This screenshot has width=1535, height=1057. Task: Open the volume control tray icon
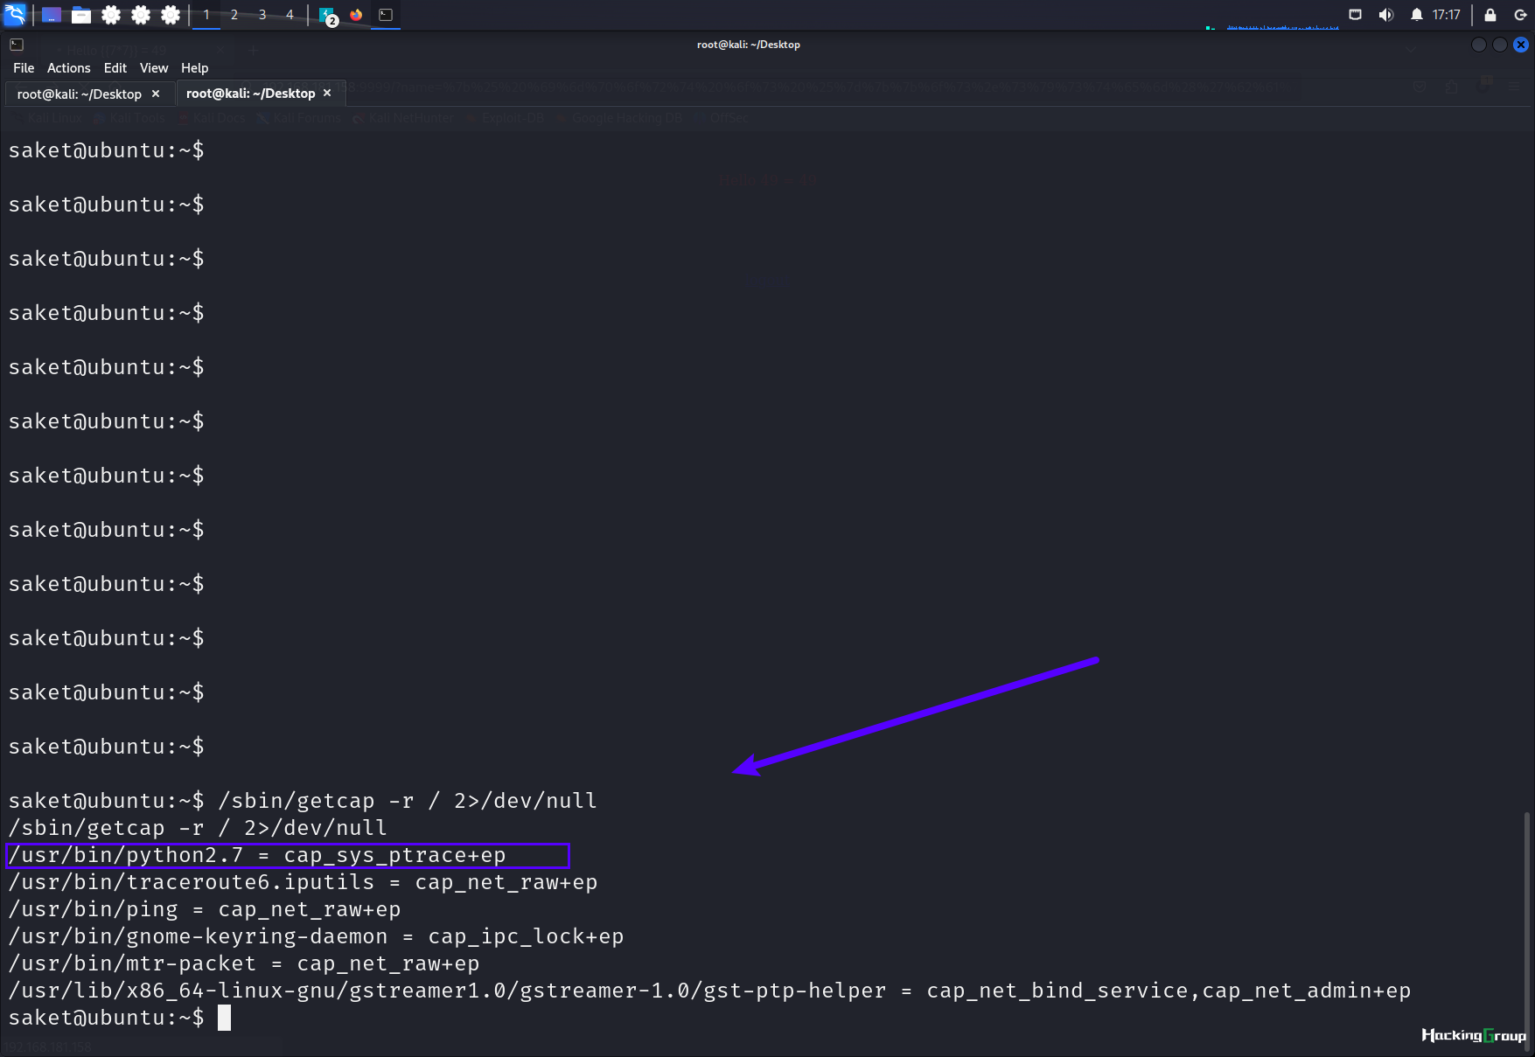click(1386, 15)
